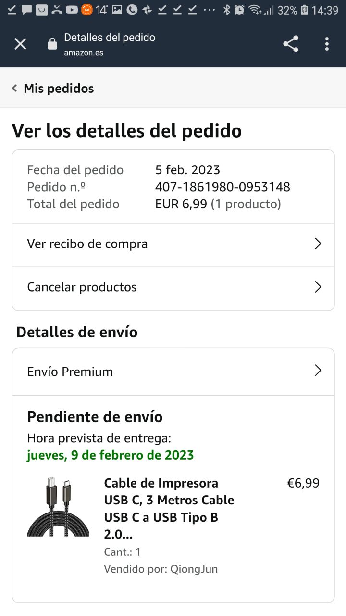This screenshot has height=616, width=346.
Task: Open Ver recibo de compra
Action: tap(87, 244)
